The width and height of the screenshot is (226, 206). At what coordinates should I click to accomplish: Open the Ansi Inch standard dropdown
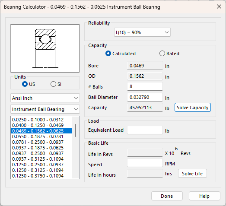click(45, 98)
